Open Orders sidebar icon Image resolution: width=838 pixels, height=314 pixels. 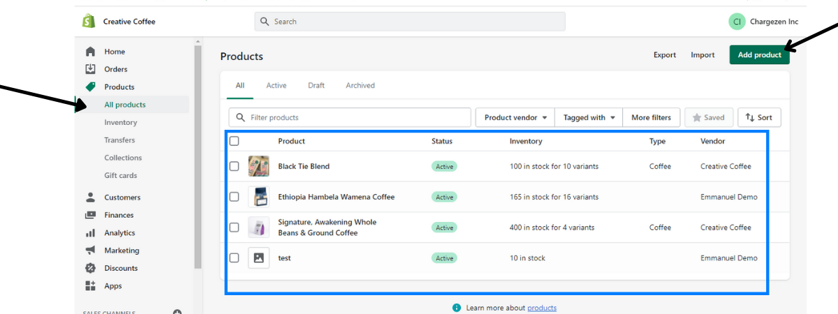90,69
